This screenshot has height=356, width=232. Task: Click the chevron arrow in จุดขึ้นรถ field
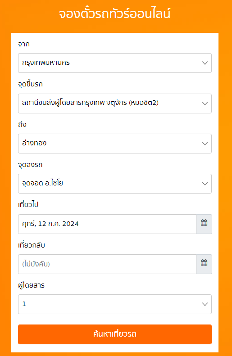click(x=205, y=104)
